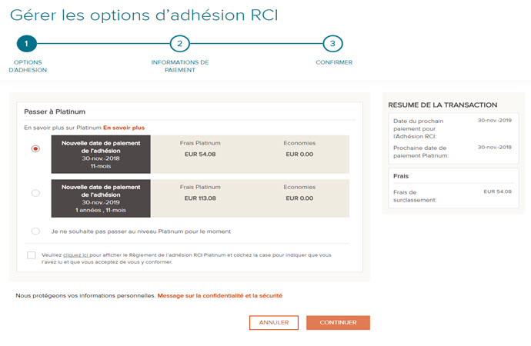The width and height of the screenshot is (531, 346).
Task: Go to the OPTIONS D'ADHESION step label
Action: click(28, 66)
